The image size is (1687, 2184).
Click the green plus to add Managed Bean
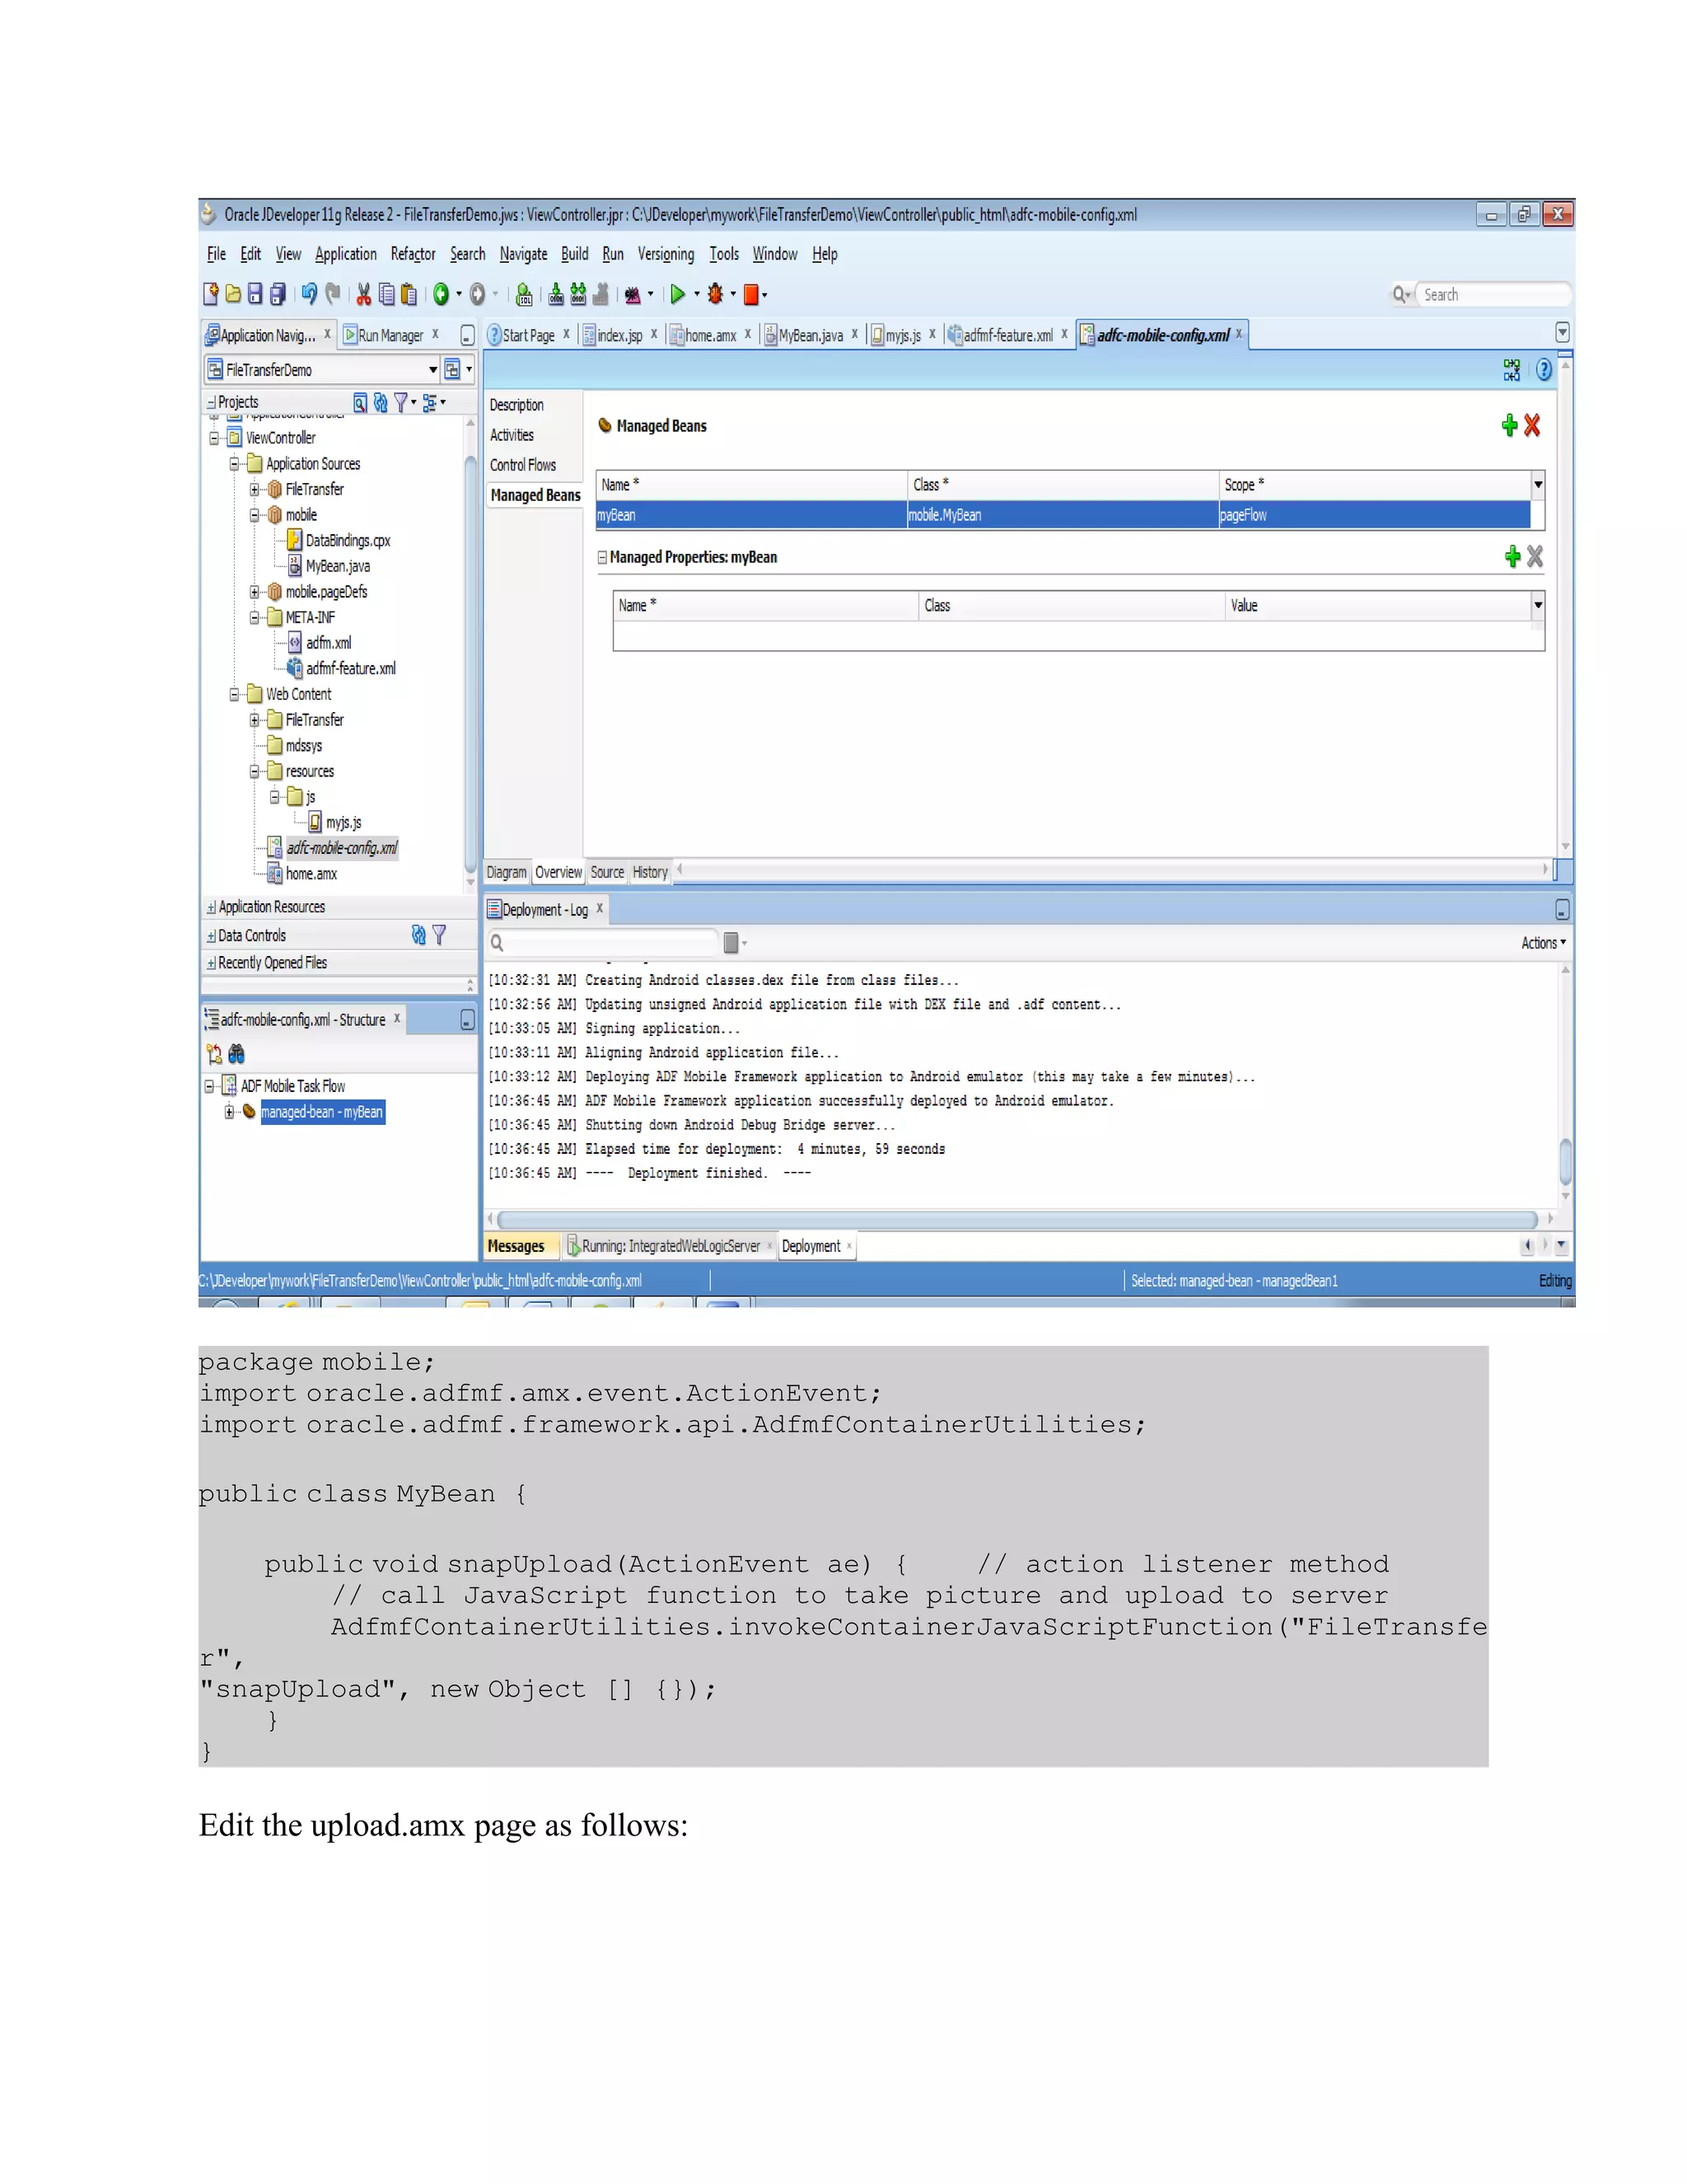click(x=1509, y=426)
